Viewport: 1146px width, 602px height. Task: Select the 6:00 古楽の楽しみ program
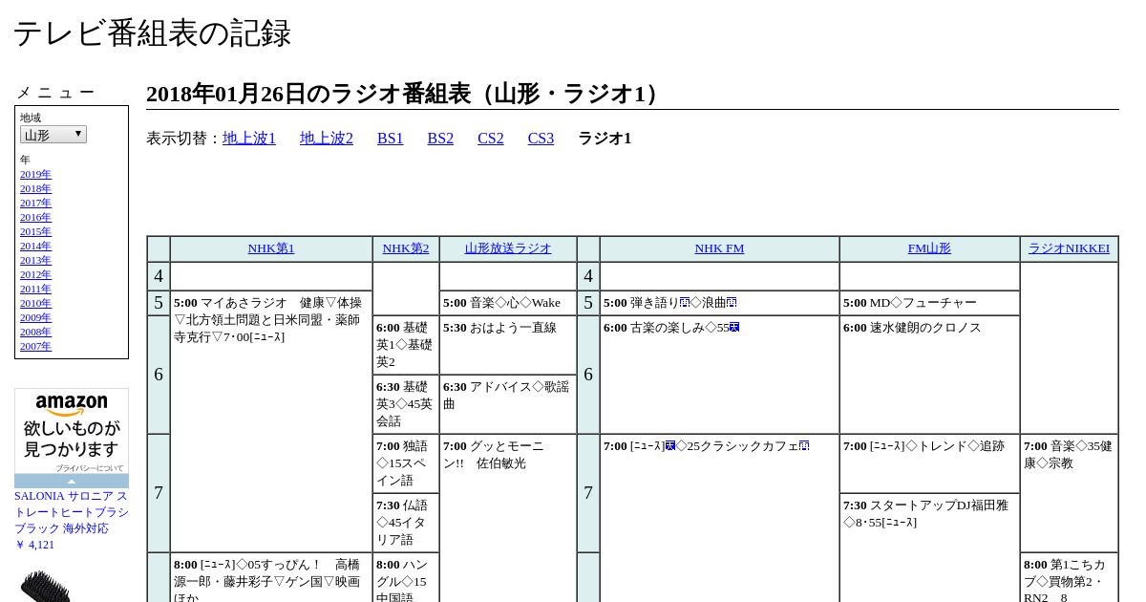[x=719, y=375]
